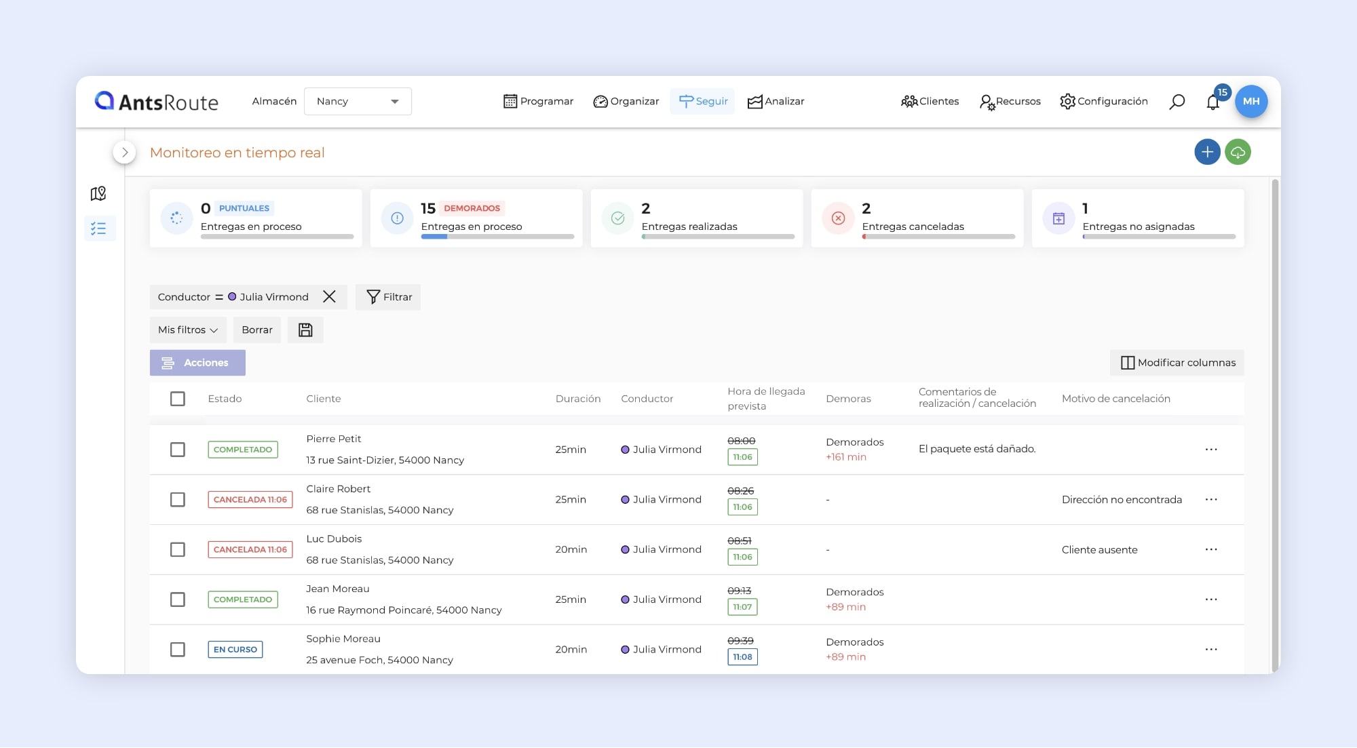The width and height of the screenshot is (1357, 748).
Task: Click the blue plus add button
Action: (1207, 152)
